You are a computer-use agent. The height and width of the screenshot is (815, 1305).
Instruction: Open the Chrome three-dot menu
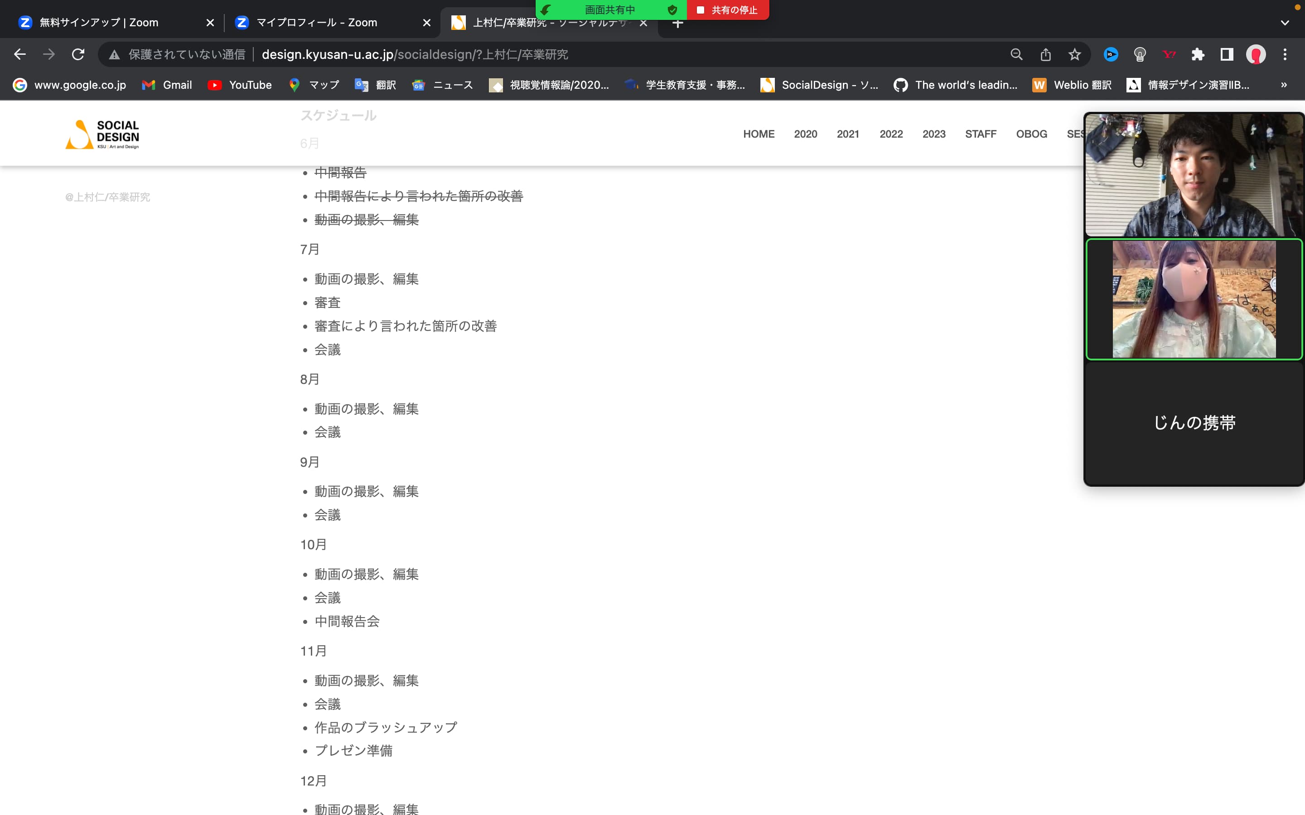[1285, 54]
